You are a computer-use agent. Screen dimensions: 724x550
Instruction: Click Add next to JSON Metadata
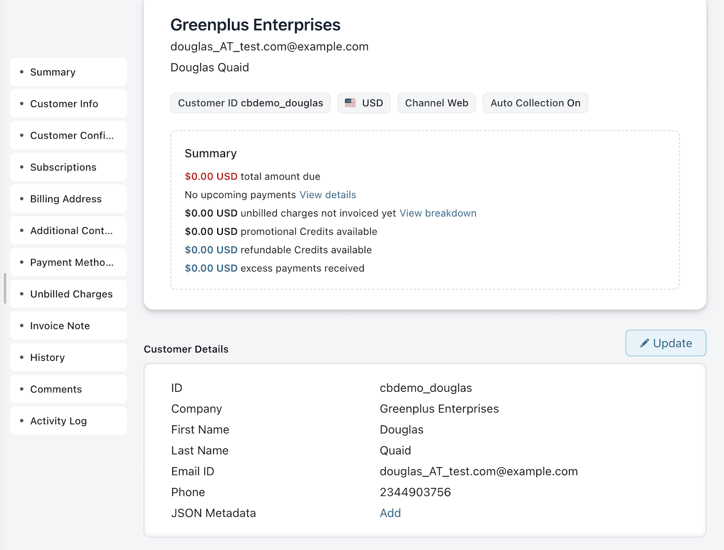click(390, 513)
